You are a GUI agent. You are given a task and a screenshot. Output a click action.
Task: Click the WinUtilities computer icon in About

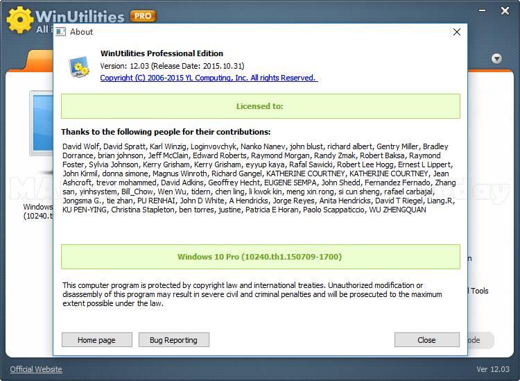click(x=79, y=67)
